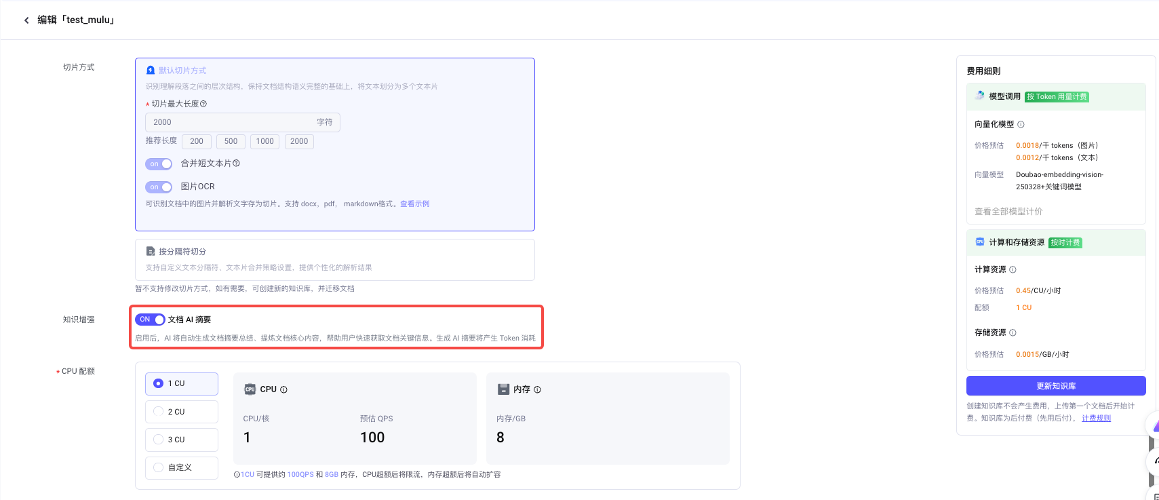
Task: Toggle the 合并短文本片 switch
Action: [x=159, y=164]
